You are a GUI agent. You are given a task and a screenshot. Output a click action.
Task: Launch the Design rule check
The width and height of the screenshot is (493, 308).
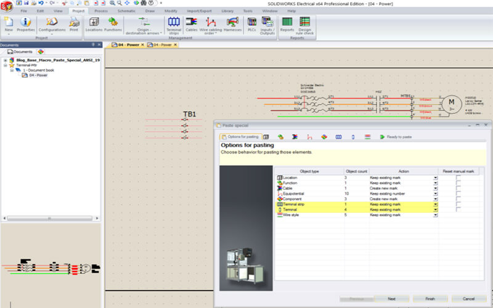click(x=304, y=25)
